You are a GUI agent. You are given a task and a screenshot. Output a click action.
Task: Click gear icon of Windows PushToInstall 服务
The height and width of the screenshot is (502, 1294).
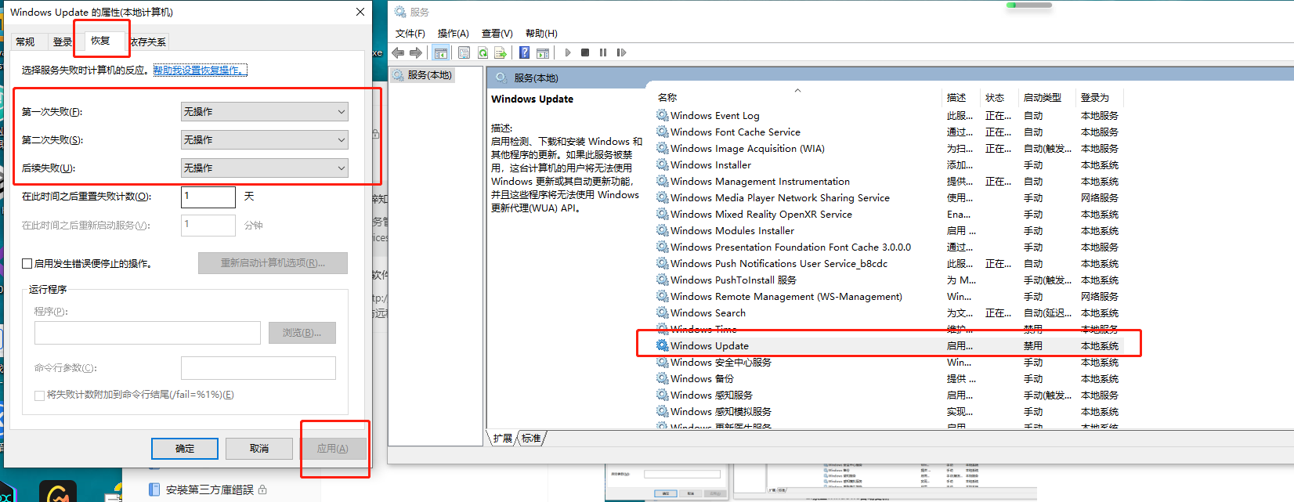click(663, 280)
